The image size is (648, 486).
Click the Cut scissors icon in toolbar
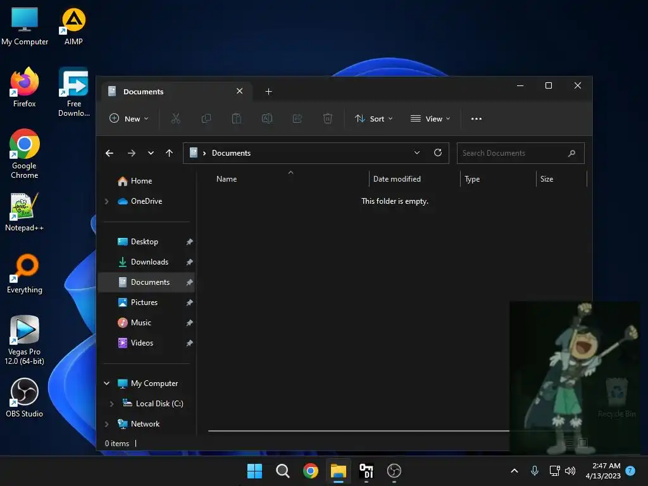pos(176,118)
